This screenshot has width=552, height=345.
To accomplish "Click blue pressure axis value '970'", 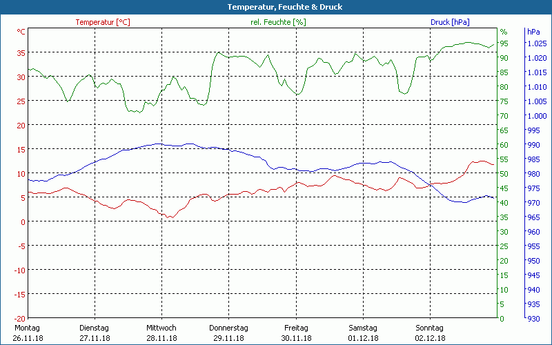I will point(533,203).
